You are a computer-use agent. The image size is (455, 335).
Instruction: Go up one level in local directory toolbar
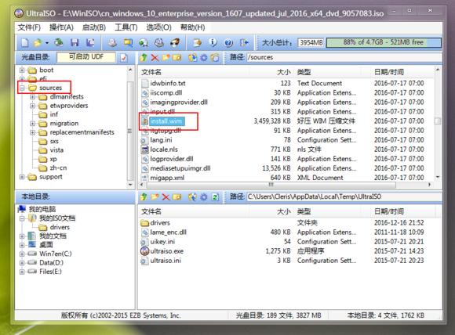[x=144, y=197]
